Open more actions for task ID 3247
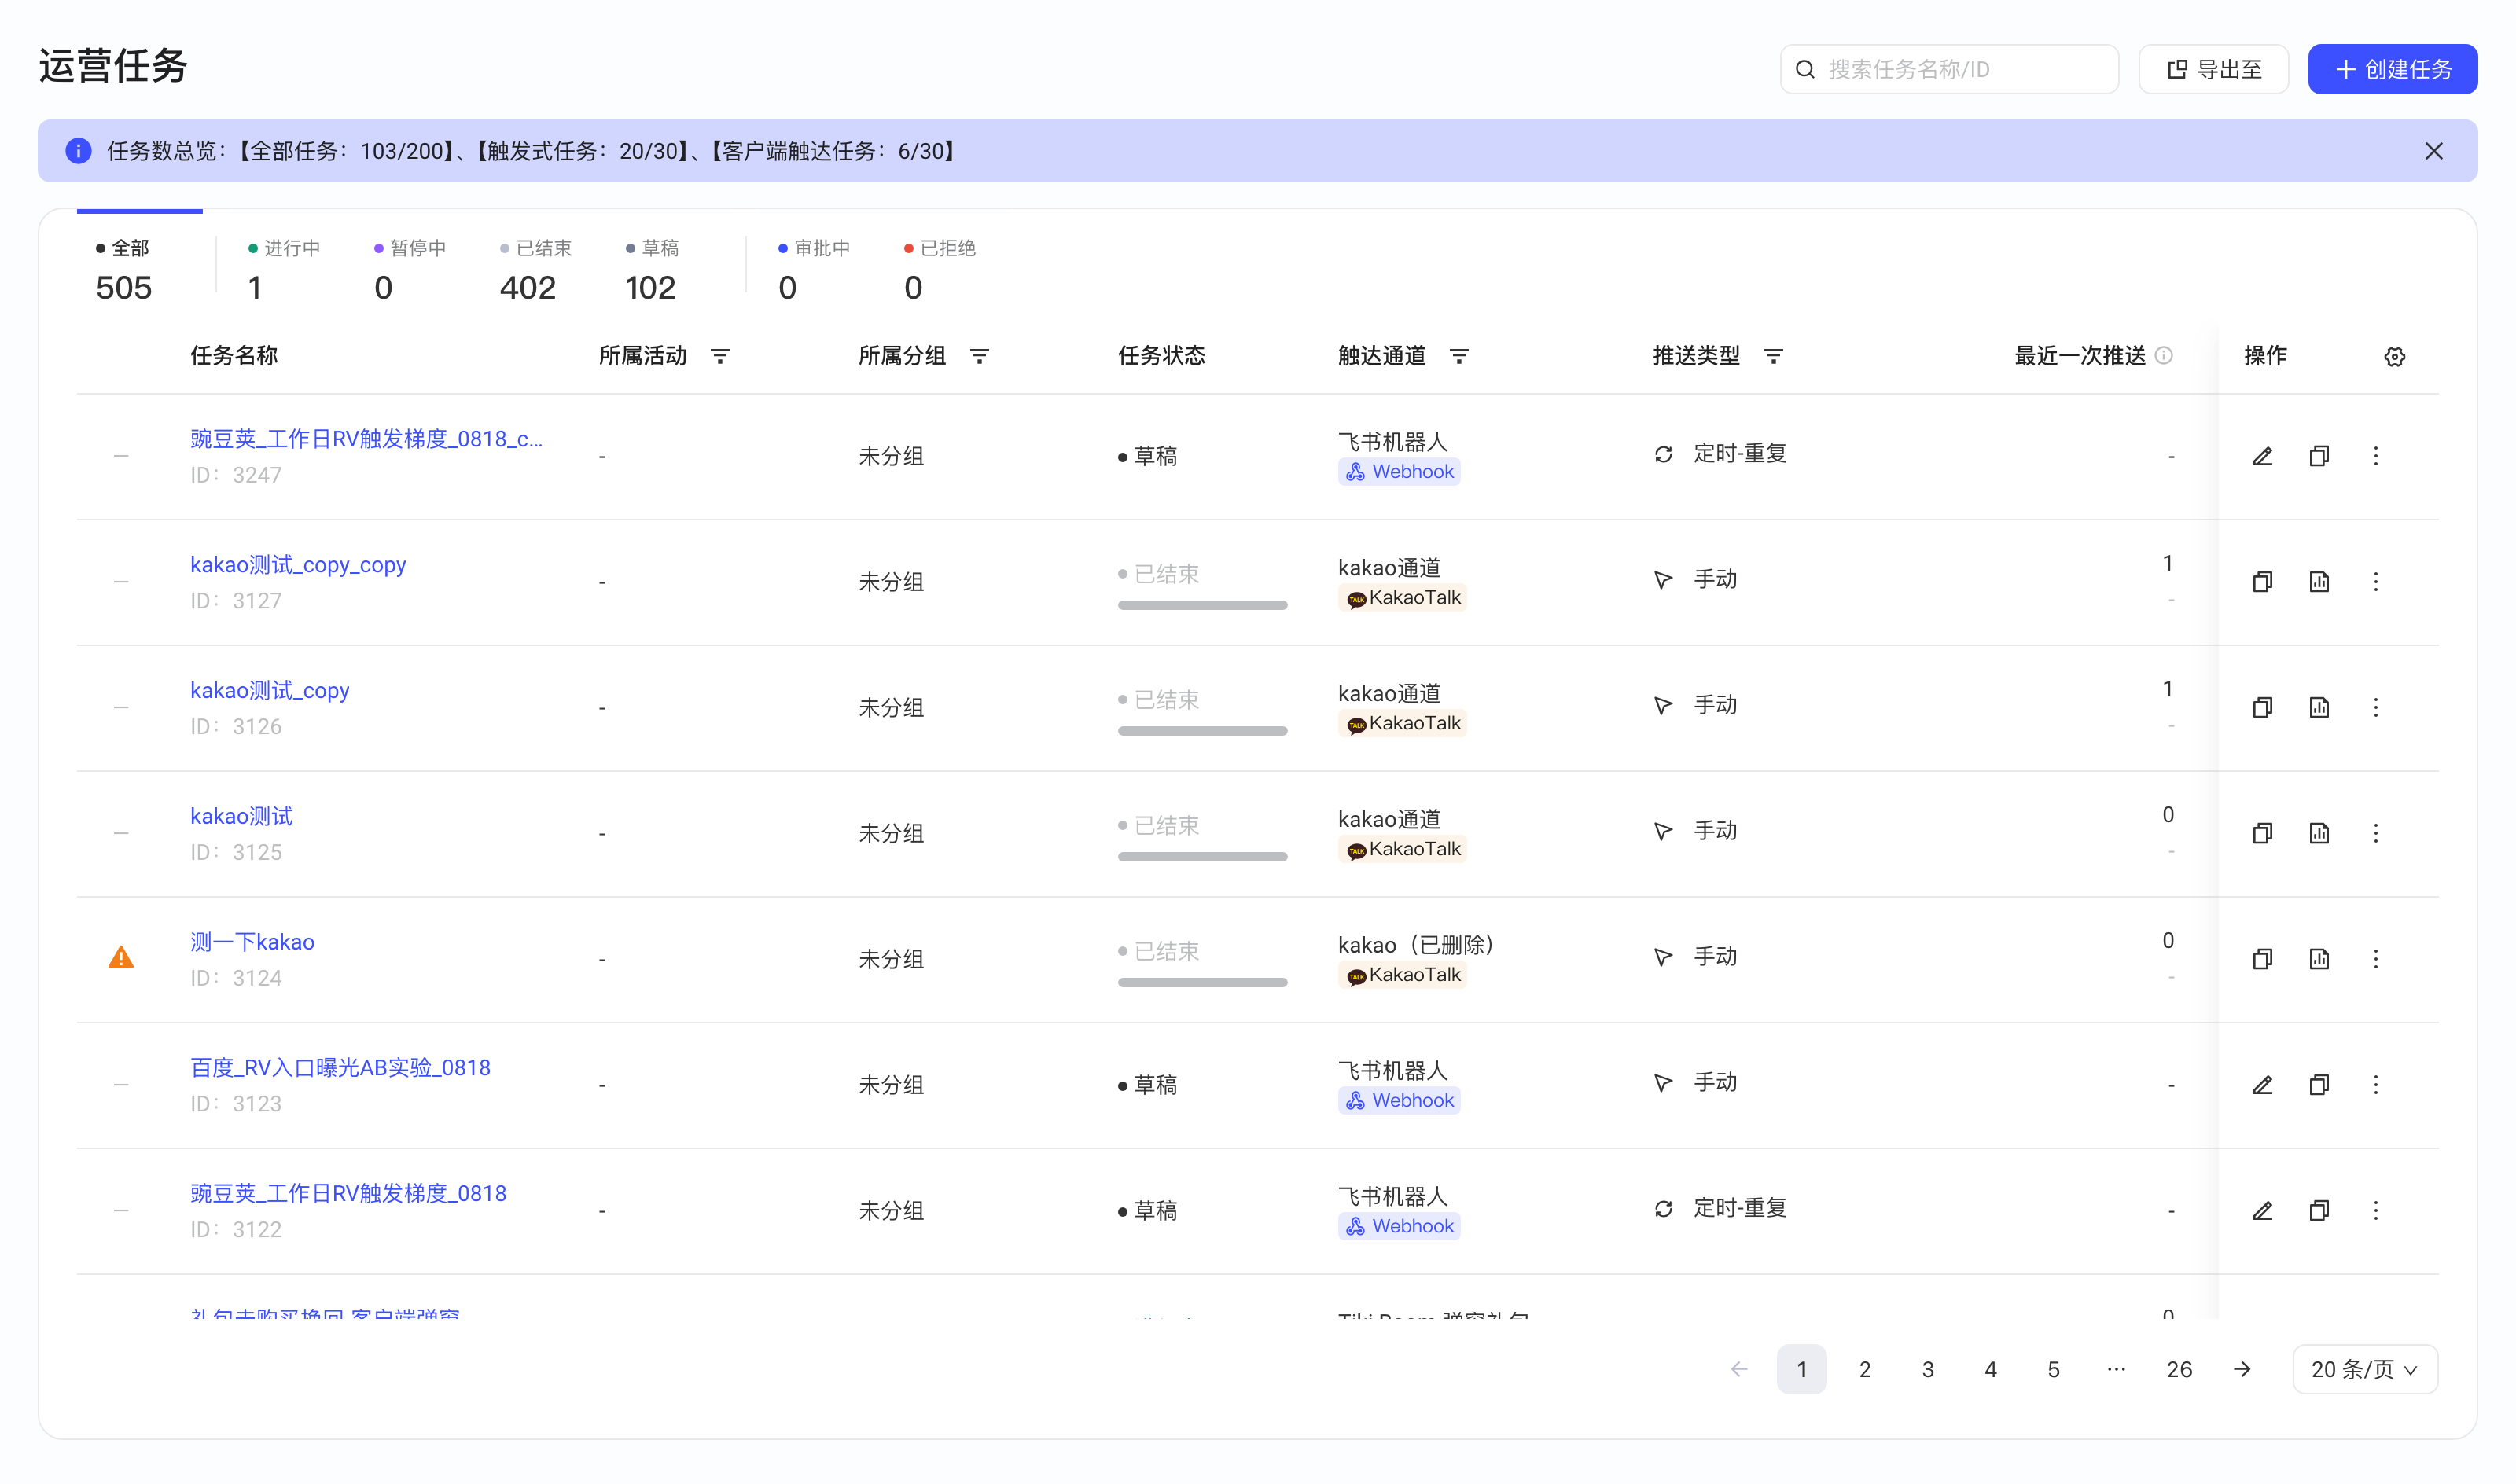 click(x=2376, y=456)
